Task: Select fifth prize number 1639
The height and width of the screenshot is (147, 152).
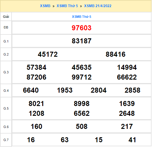Action: coord(127,104)
